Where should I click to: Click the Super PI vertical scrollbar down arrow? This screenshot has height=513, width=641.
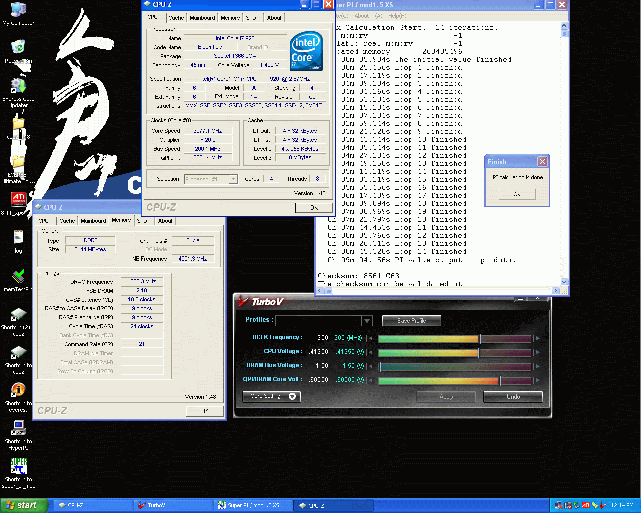pos(564,282)
